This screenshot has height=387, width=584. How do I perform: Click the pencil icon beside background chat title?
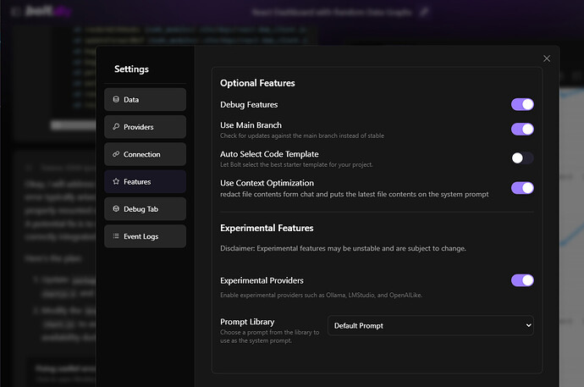(x=424, y=12)
